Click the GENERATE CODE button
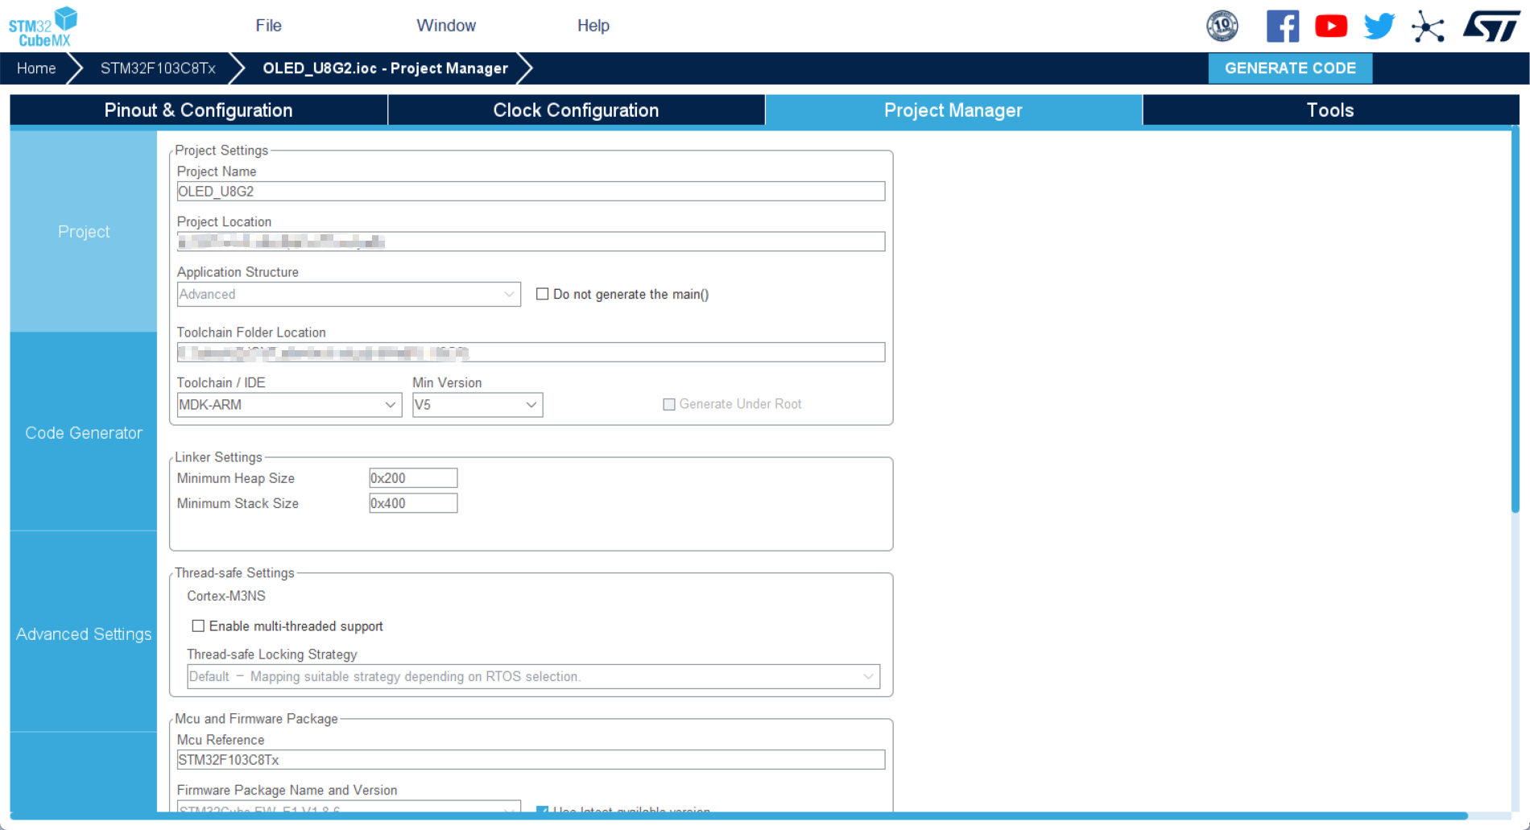Viewport: 1530px width, 830px height. [1290, 68]
